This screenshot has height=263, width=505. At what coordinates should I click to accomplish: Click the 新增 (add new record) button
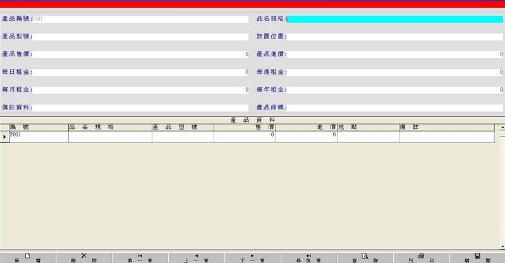(28, 258)
